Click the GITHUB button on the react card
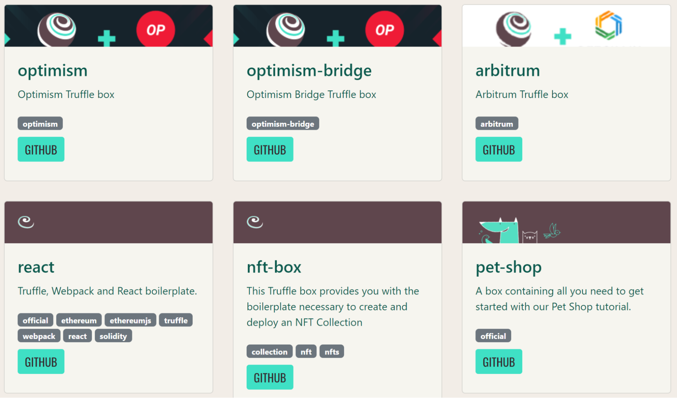This screenshot has width=677, height=398. (x=41, y=361)
